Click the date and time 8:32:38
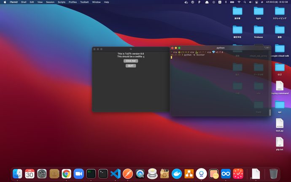The height and width of the screenshot is (182, 291). click(x=277, y=2)
